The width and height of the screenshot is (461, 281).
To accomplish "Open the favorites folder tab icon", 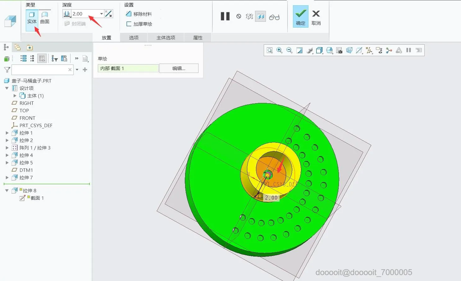I will pos(30,47).
